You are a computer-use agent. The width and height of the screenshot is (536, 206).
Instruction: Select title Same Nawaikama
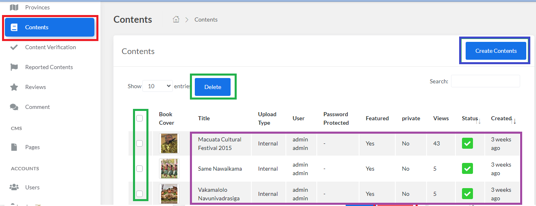pos(220,169)
